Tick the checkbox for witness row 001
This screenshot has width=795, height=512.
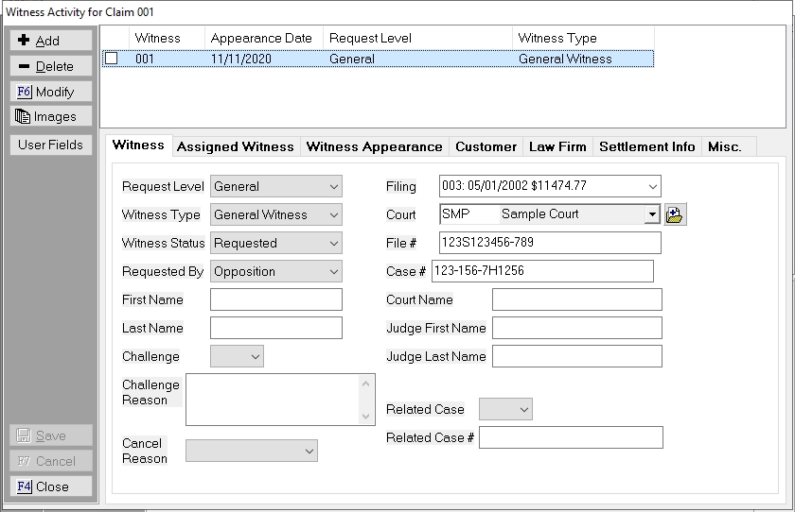click(x=112, y=59)
